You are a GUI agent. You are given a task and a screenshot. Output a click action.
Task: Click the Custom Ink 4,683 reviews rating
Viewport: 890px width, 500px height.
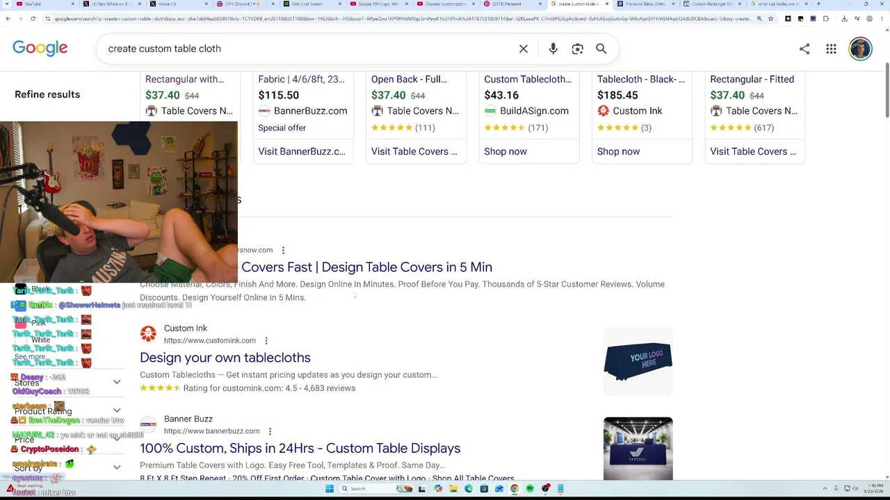[x=248, y=388]
